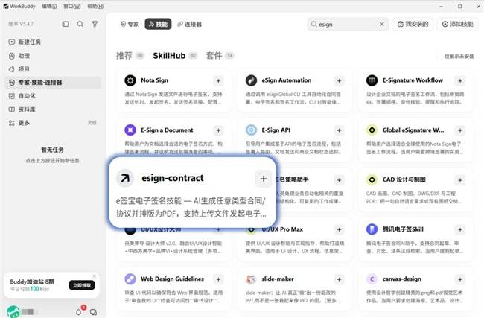Open the E-Signature Workflow card title
The width and height of the screenshot is (484, 318).
(413, 80)
